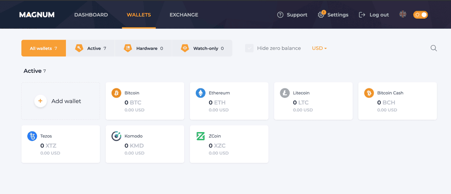Viewport: 451px width, 194px height.
Task: Click the Bitcoin coin icon
Action: coord(116,93)
